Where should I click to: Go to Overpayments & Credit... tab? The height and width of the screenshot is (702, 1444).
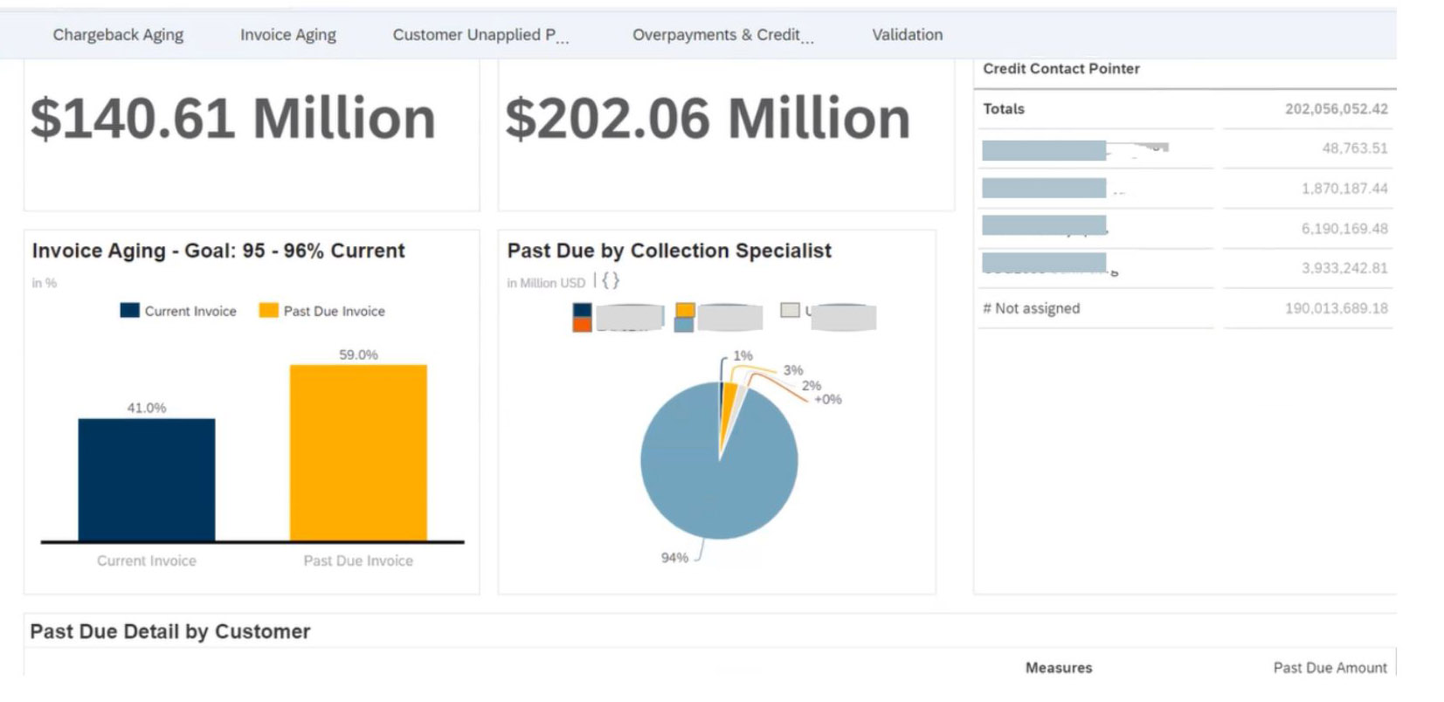coord(722,35)
